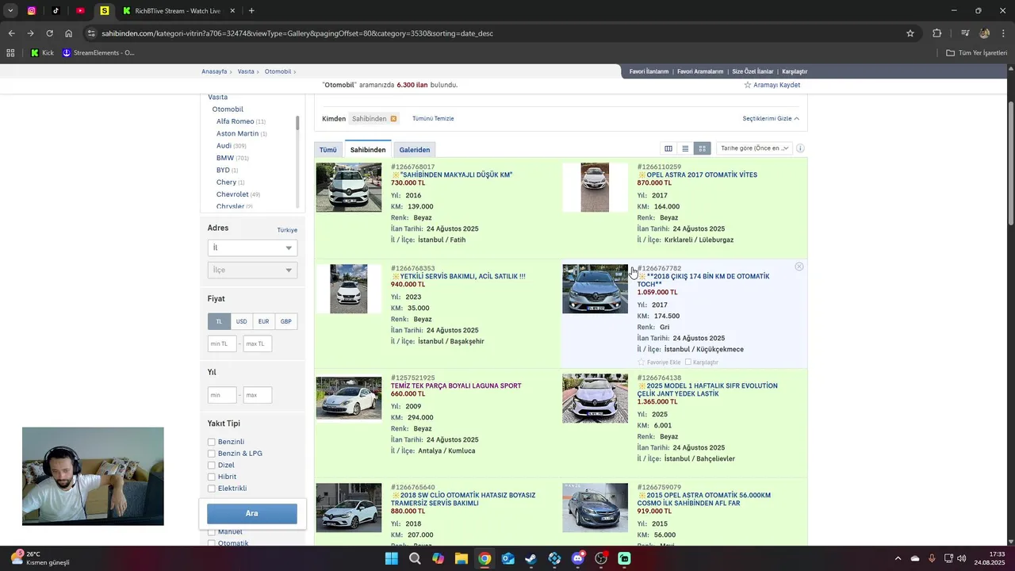1015x571 pixels.
Task: Open the İl province dropdown
Action: coord(252,247)
